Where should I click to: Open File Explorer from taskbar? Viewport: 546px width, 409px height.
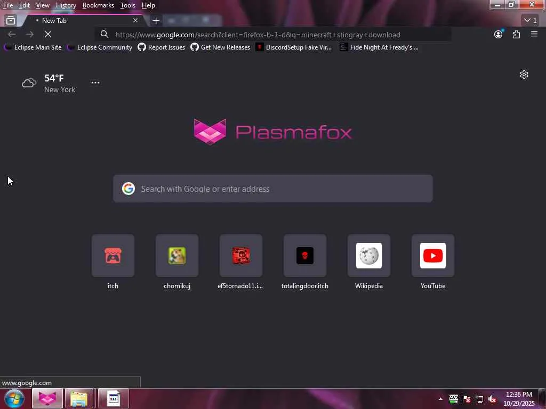79,398
